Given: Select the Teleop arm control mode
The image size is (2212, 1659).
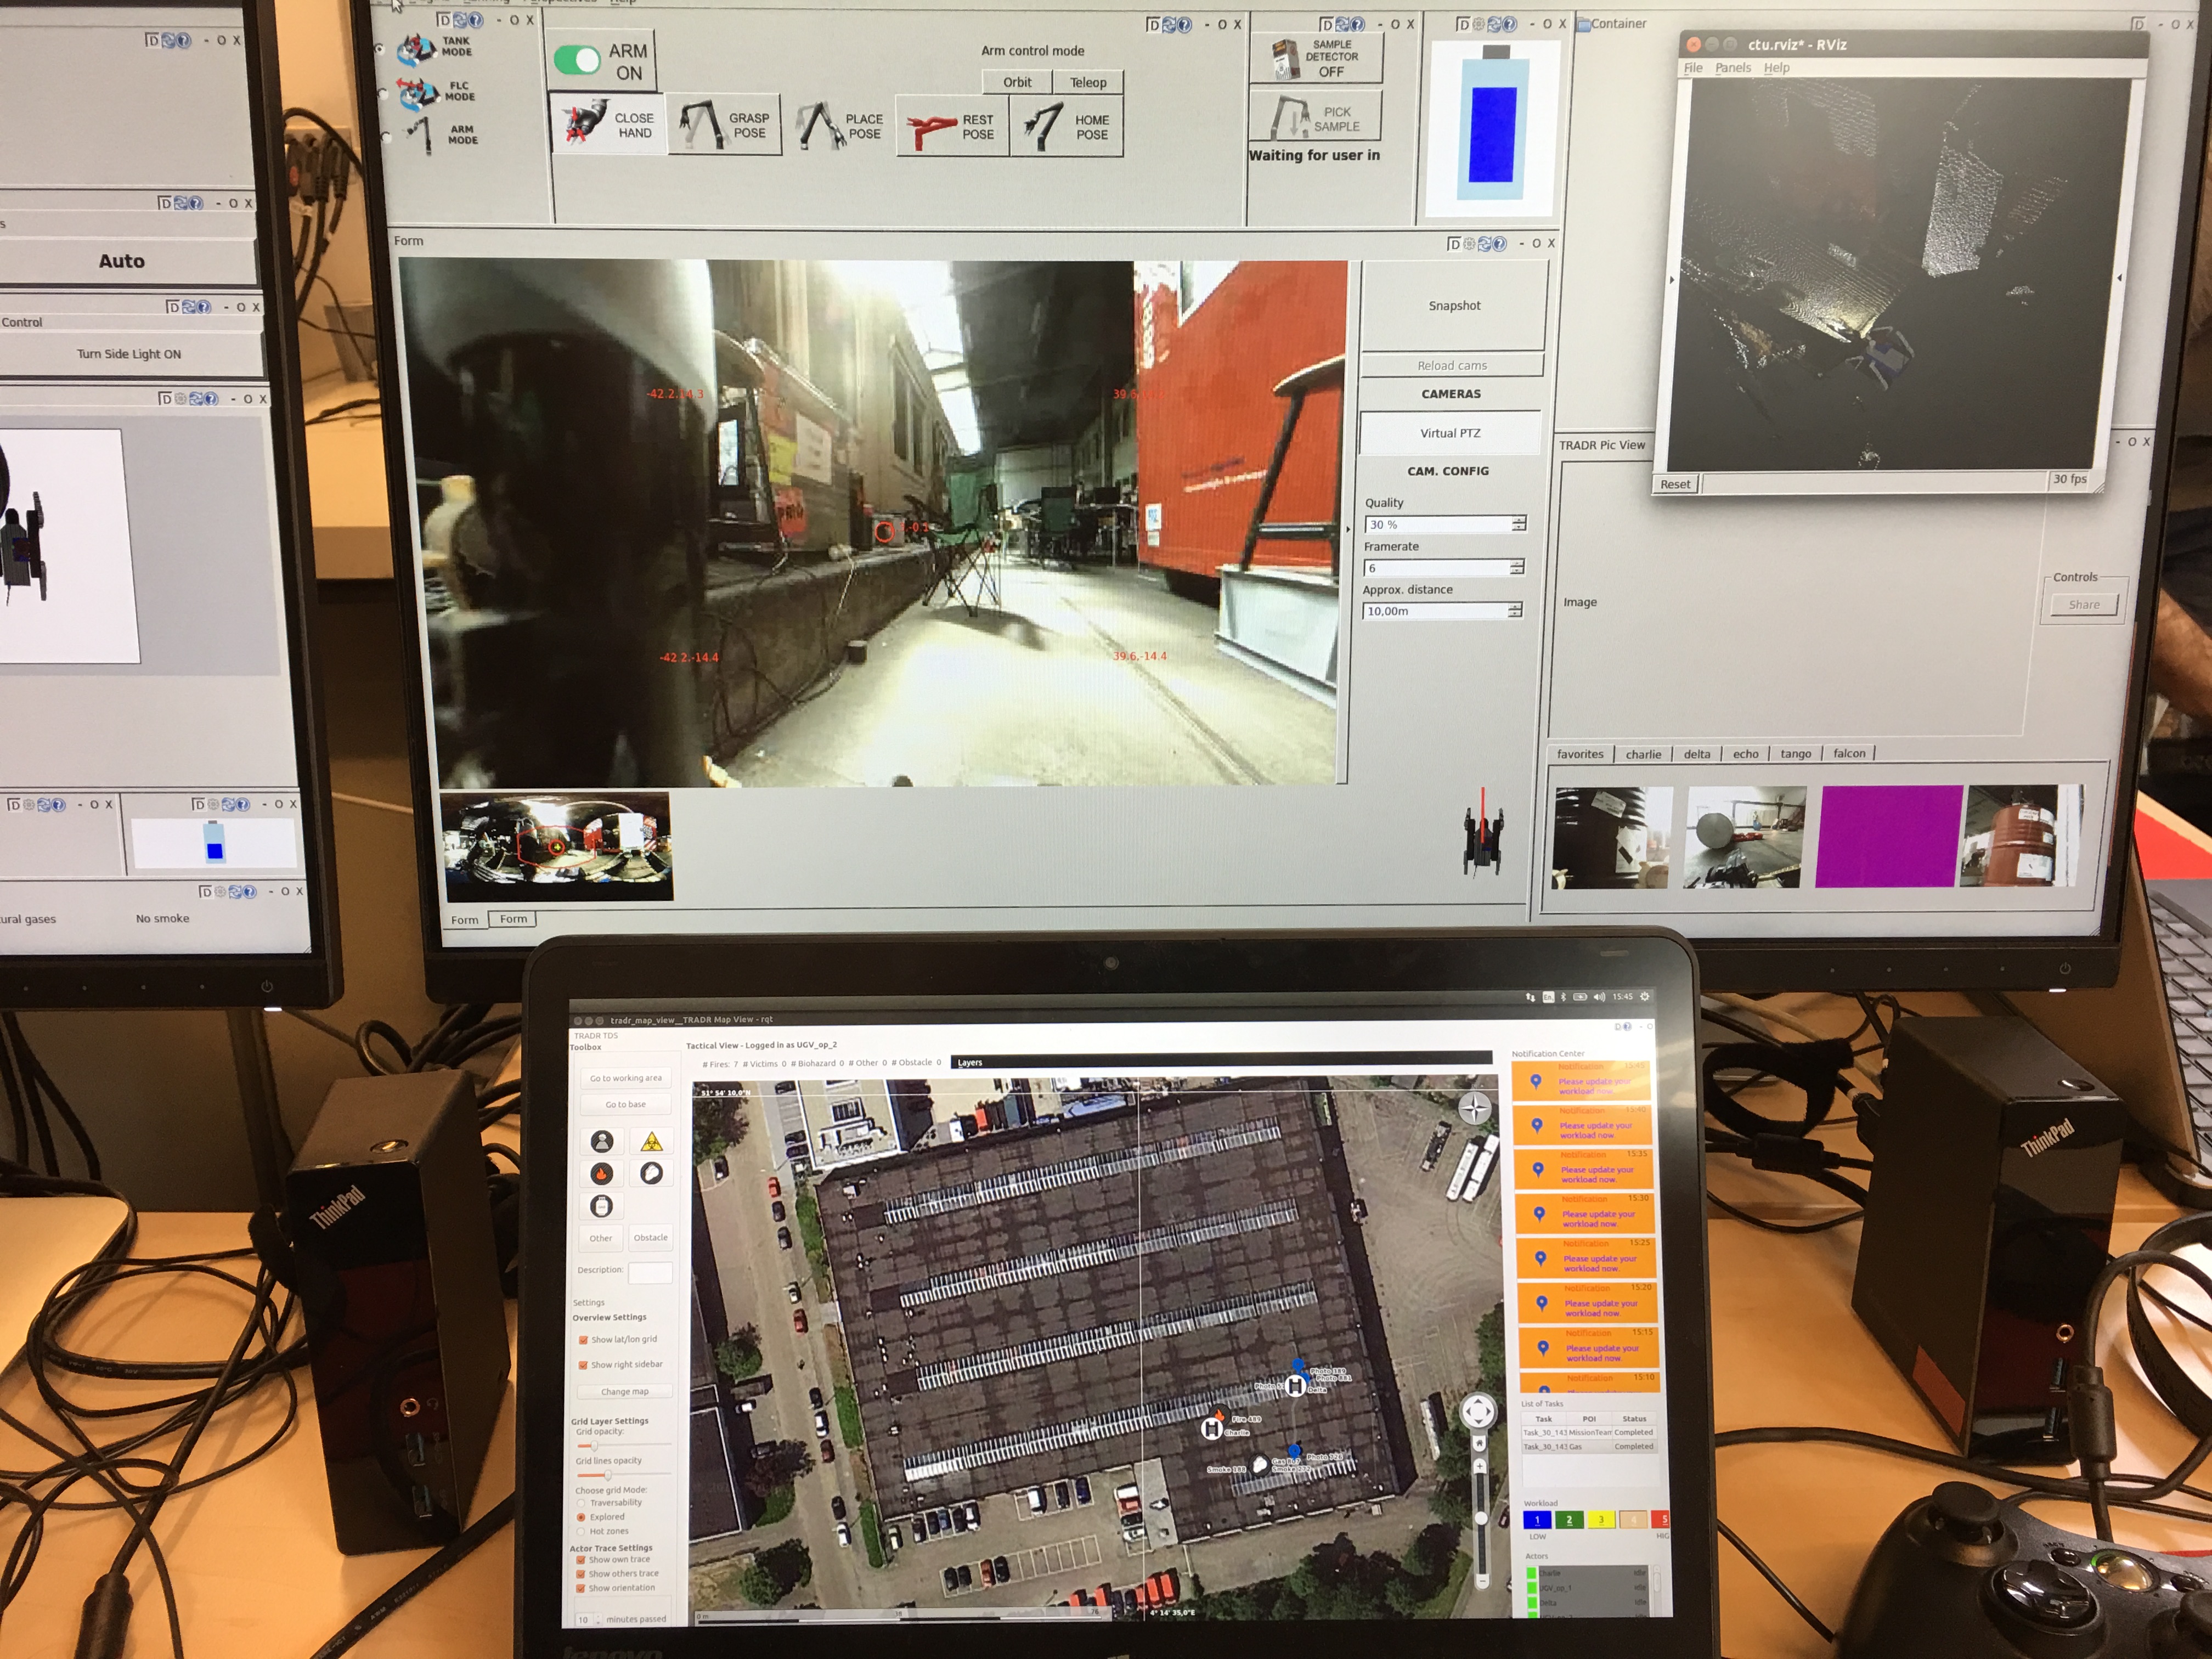Looking at the screenshot, I should click(1088, 82).
